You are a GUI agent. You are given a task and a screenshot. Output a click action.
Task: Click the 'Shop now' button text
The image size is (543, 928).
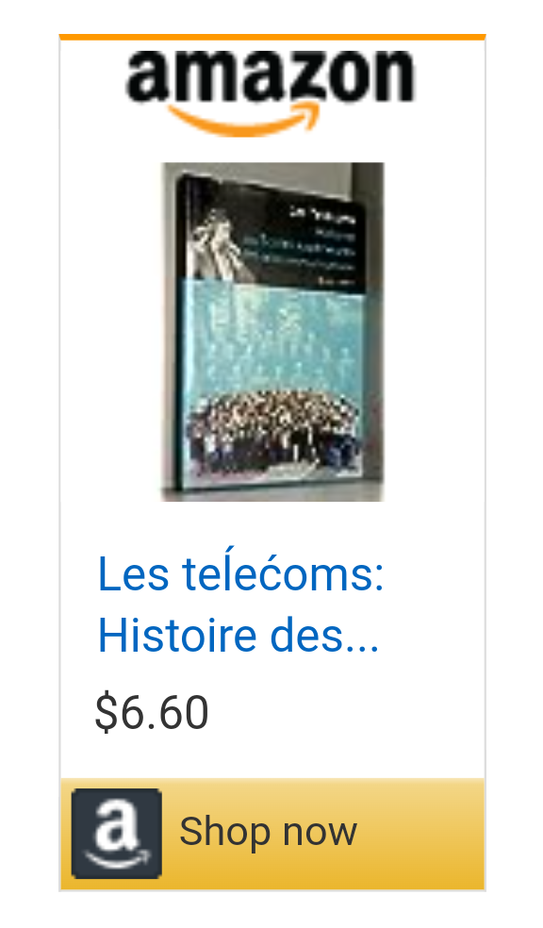coord(268,832)
